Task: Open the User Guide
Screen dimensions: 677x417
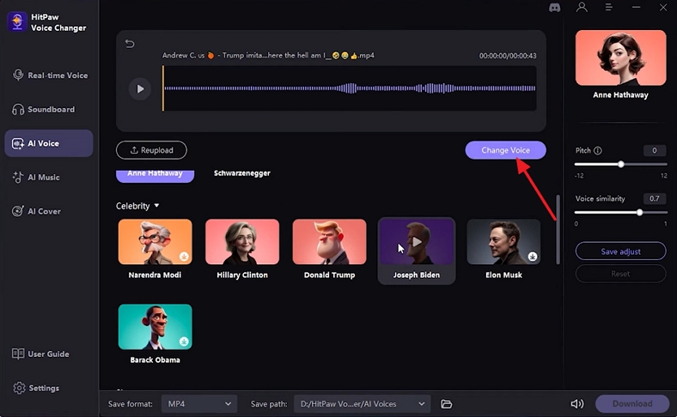Action: point(40,354)
